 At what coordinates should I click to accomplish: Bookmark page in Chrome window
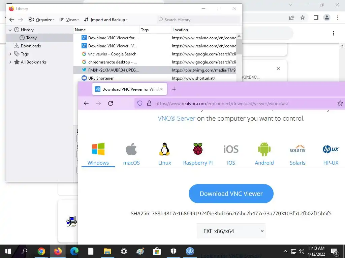(303, 17)
